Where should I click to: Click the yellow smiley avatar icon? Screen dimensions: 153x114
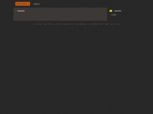(111, 11)
